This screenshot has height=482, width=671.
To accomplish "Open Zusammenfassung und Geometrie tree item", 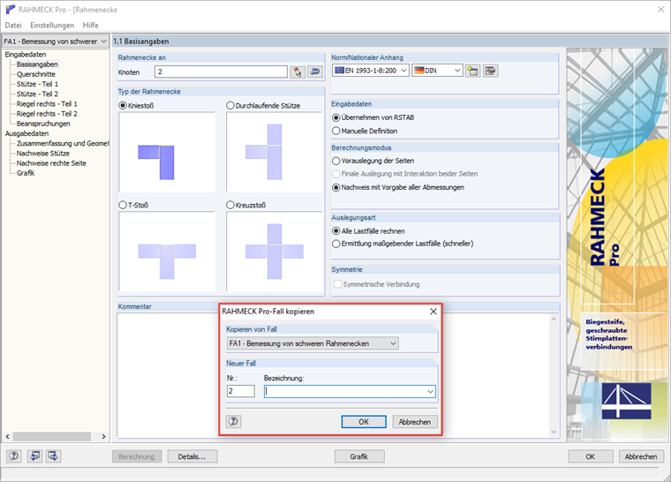I will (63, 143).
